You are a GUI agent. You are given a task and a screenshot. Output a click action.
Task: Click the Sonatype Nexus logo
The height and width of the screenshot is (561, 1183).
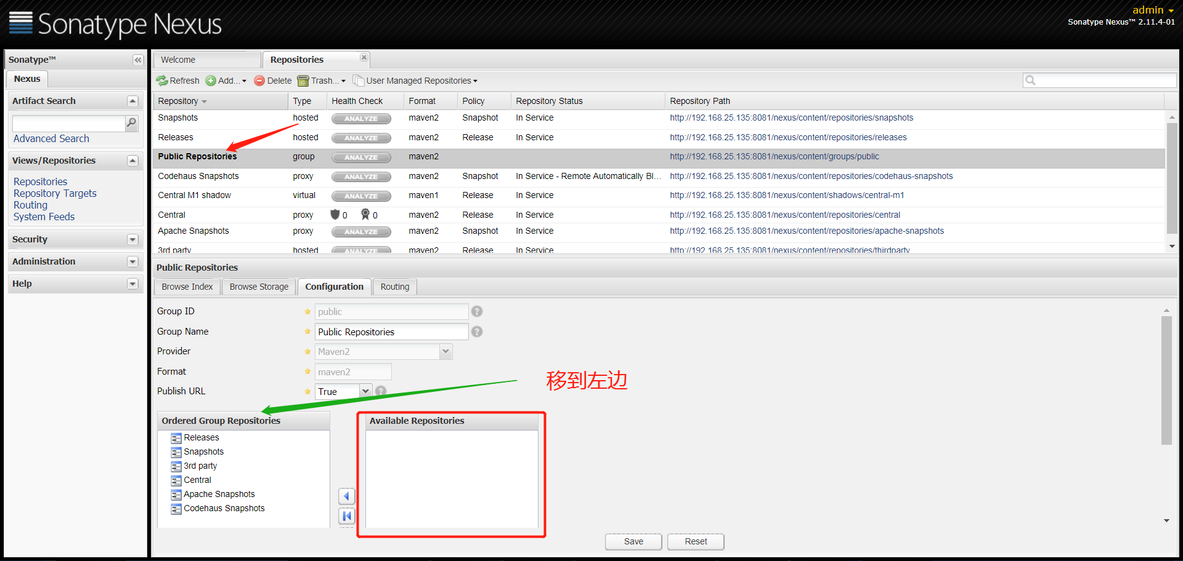(115, 23)
